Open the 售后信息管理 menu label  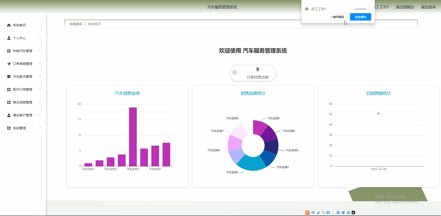22,102
